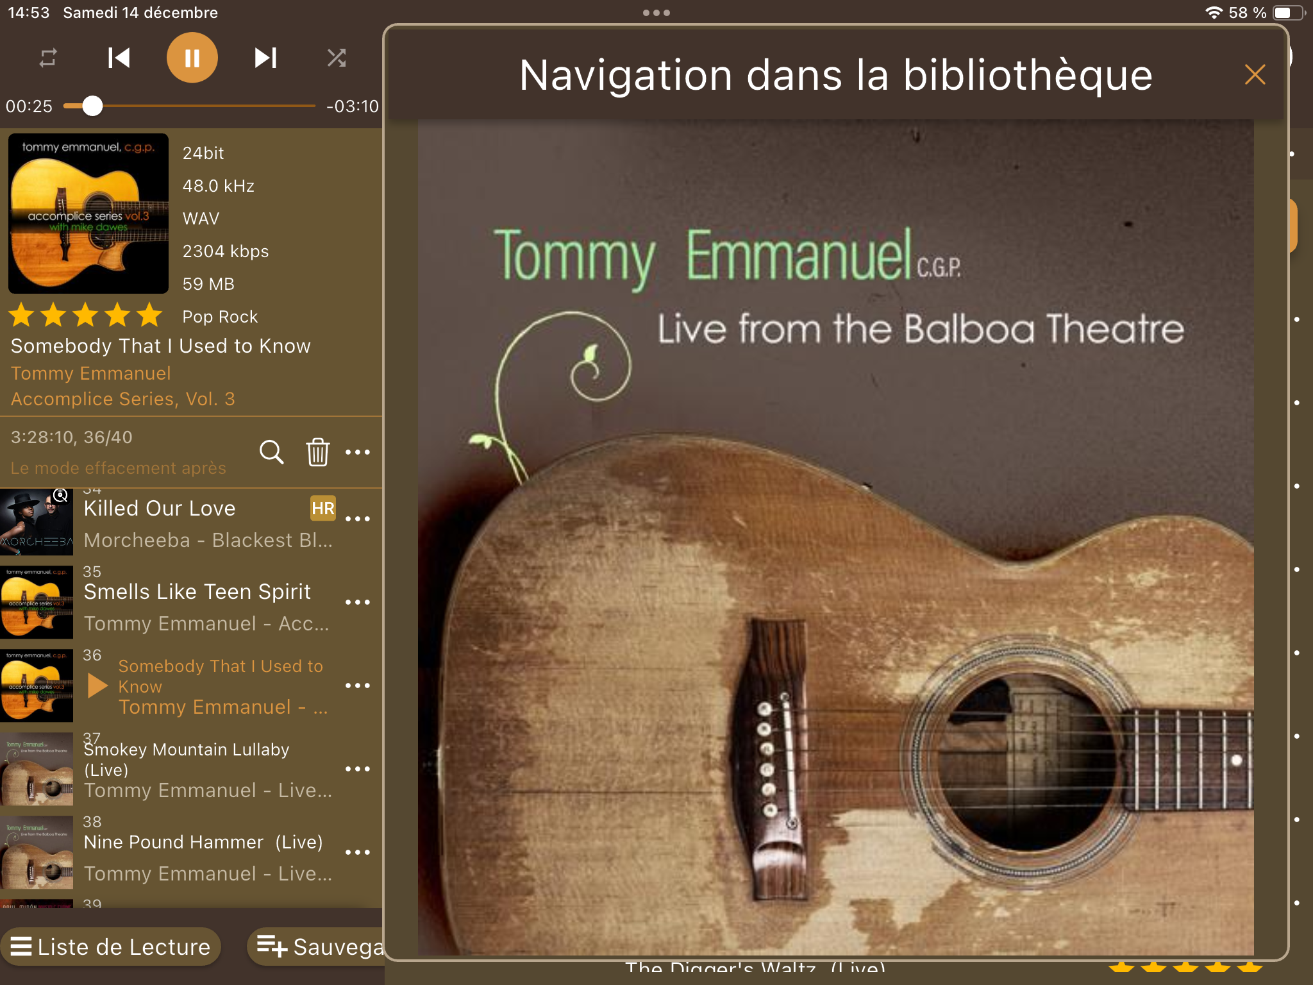The width and height of the screenshot is (1313, 985).
Task: Open more options for Nine Pound Hammer
Action: click(x=358, y=852)
